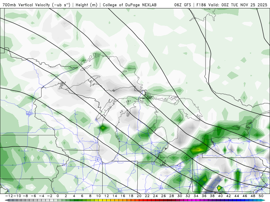The height and width of the screenshot is (202, 270).
Task: Click the "48" color scale label
Action: click(253, 196)
